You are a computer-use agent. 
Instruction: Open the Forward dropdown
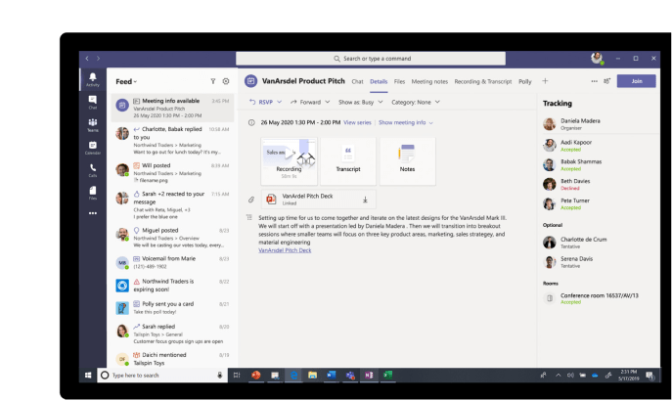click(310, 102)
